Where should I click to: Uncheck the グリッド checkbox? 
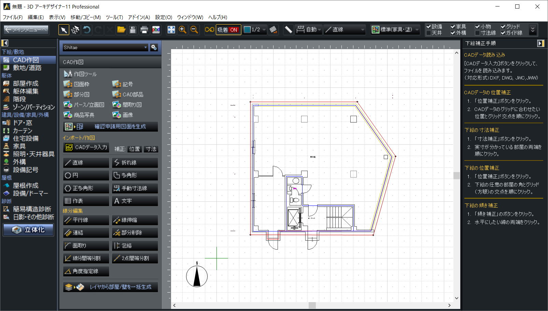[x=503, y=27]
